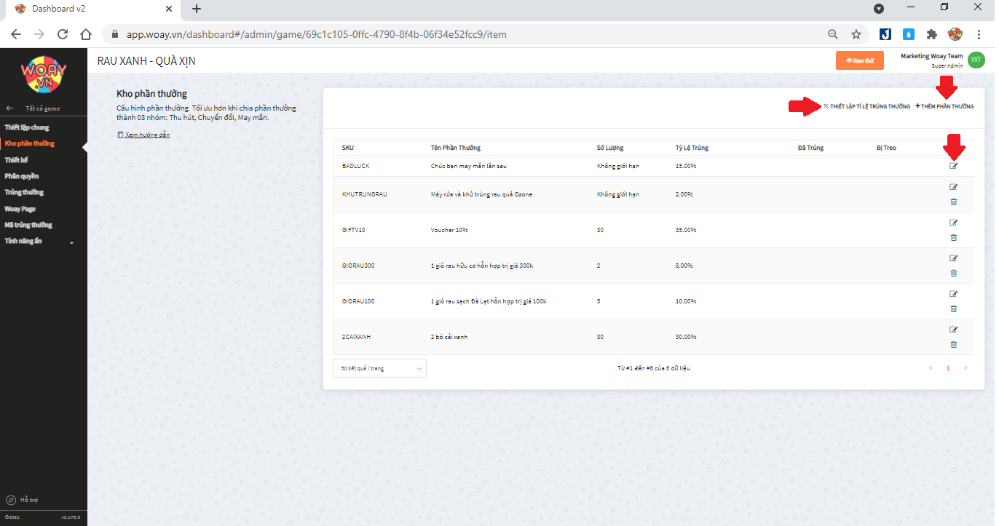Screen dimensions: 999x526
Task: Click the Tỷ Lệ Trúng column header
Action: click(x=692, y=148)
